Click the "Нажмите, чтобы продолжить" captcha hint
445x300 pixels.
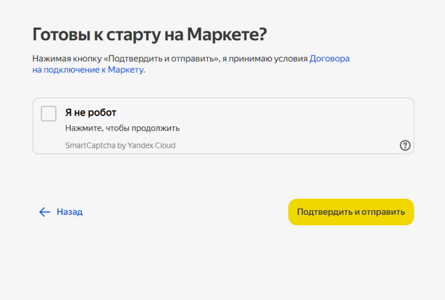122,128
